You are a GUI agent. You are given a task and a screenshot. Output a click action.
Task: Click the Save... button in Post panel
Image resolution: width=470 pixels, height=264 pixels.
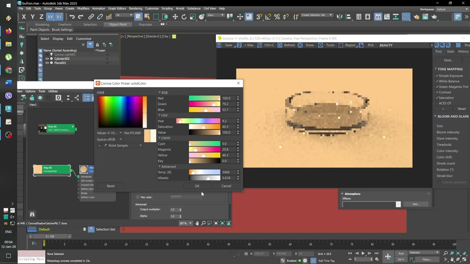coord(448,60)
